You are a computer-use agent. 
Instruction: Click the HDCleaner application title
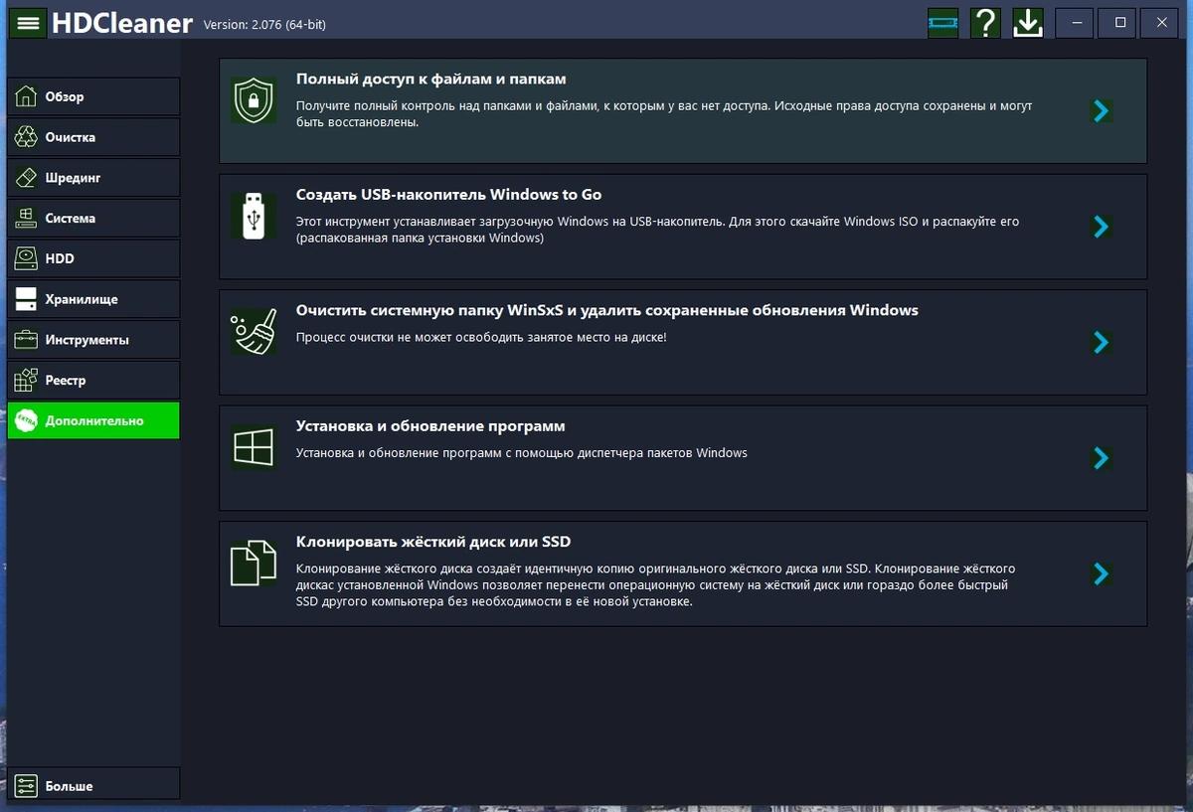(x=122, y=23)
